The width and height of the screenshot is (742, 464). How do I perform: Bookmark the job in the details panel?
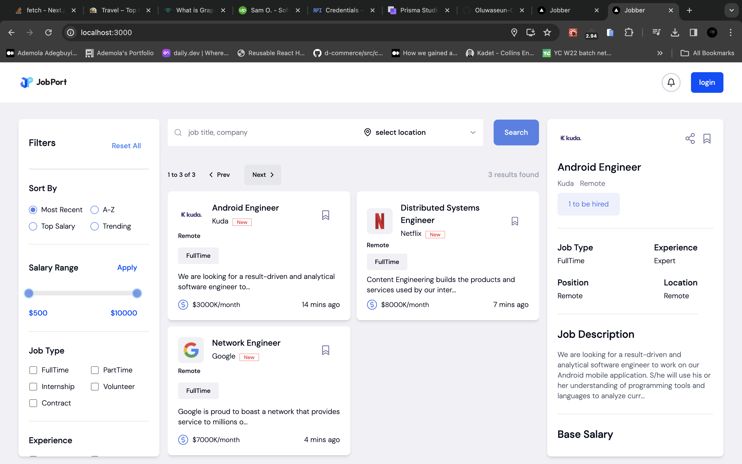coord(707,138)
